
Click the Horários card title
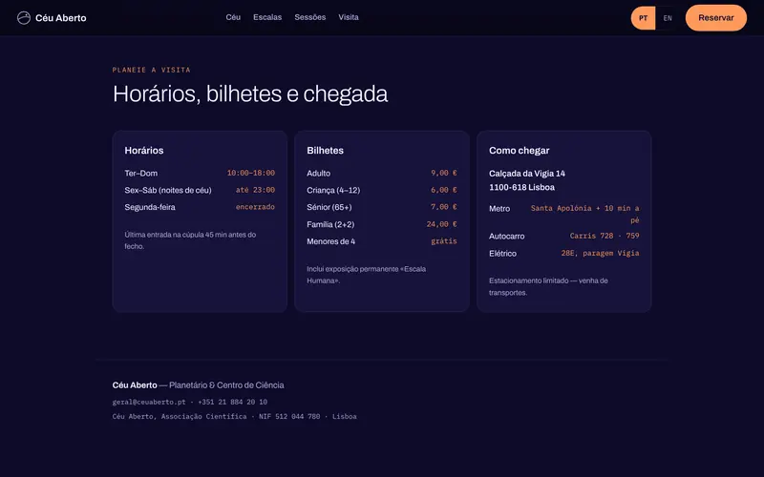pos(144,151)
